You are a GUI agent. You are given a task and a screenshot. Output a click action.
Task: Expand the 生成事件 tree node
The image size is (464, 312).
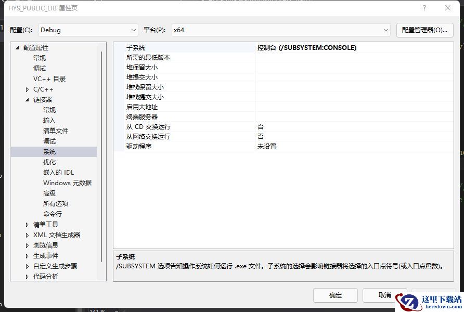point(28,256)
